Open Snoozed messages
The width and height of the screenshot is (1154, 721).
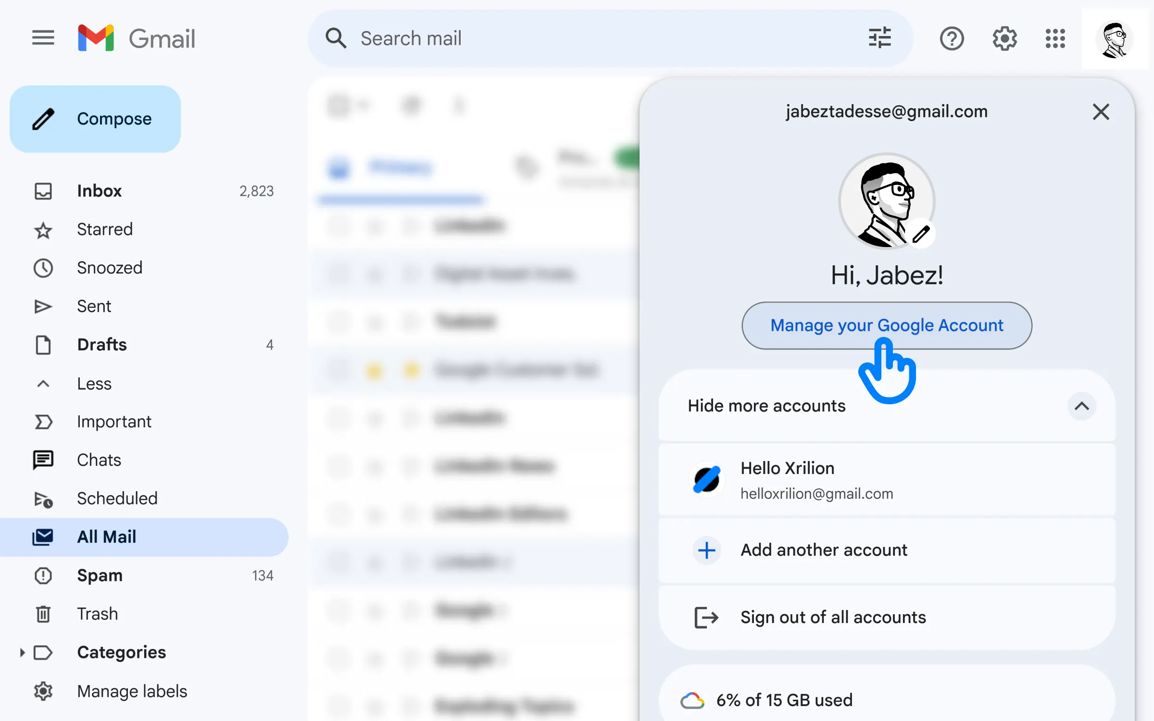click(144, 268)
